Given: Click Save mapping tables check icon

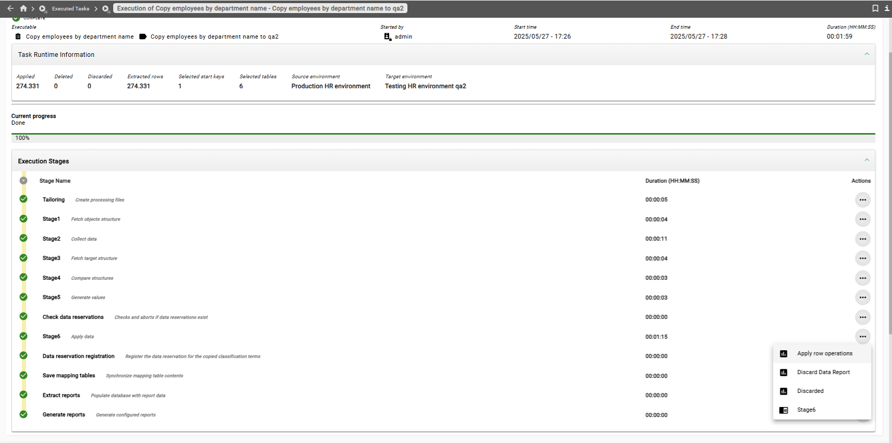Looking at the screenshot, I should (23, 375).
